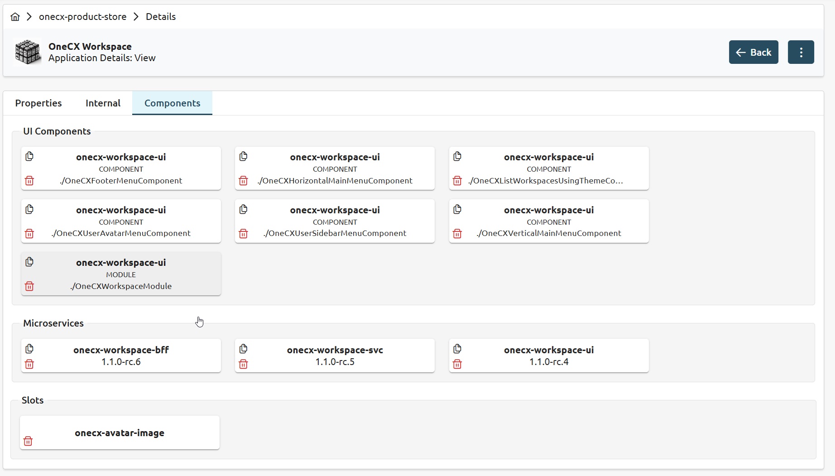
Task: Copy the OneCXUserSidebarMenuComponent card
Action: (x=243, y=209)
